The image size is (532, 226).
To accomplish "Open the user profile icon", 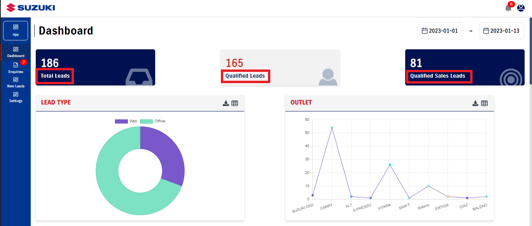I will (x=521, y=8).
